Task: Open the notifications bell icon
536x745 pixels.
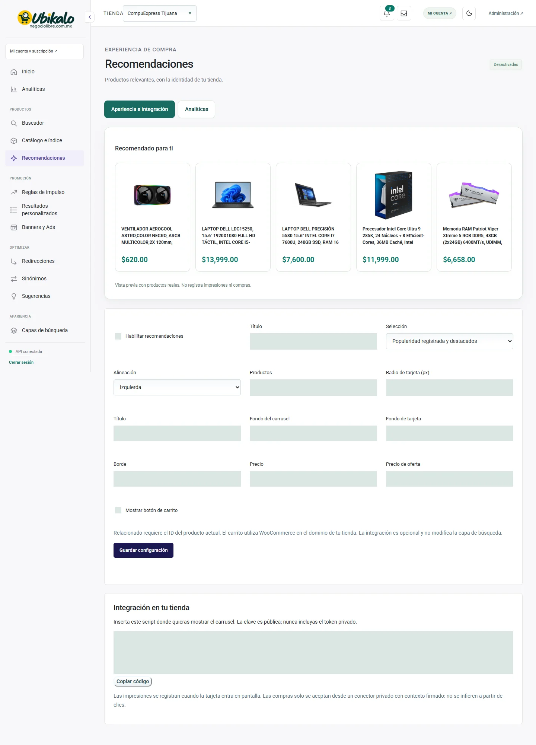Action: (387, 13)
